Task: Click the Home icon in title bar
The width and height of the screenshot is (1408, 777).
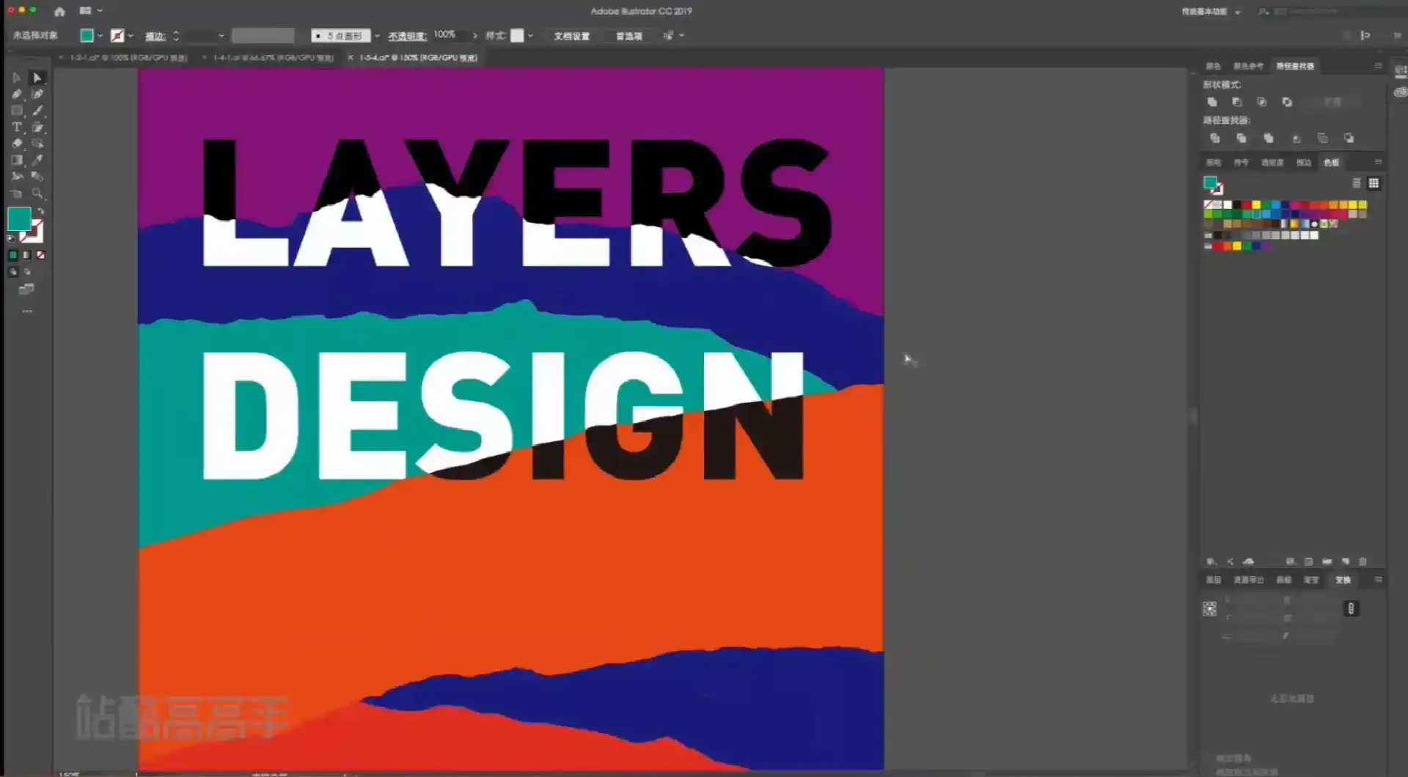Action: tap(59, 11)
